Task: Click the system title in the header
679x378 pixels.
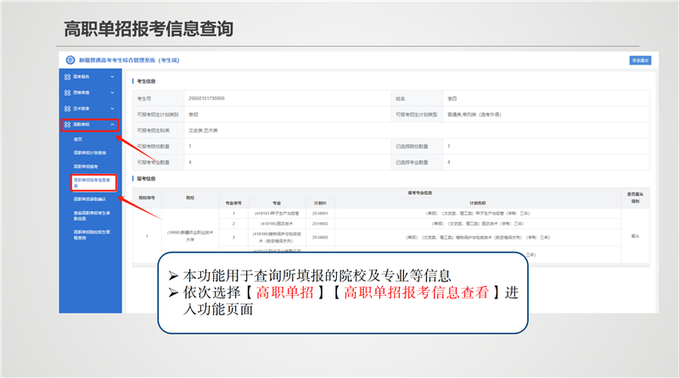Action: [x=129, y=60]
